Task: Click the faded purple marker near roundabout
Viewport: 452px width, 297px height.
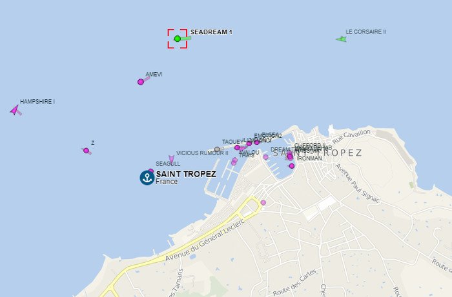Action: [x=263, y=202]
